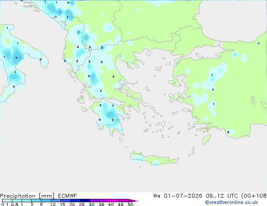Click the '50' legend scale label

point(130,204)
